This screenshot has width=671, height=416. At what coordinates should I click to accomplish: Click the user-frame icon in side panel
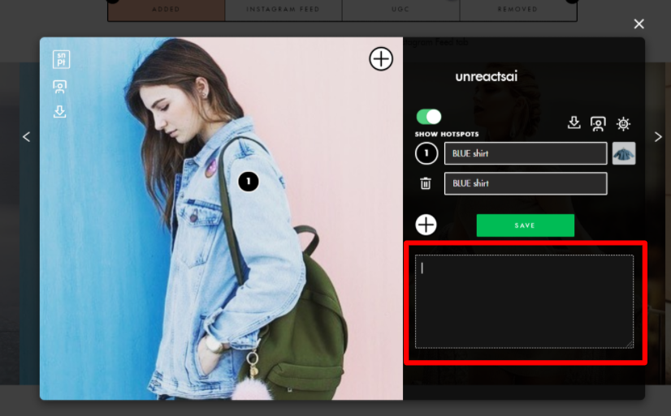pos(598,124)
